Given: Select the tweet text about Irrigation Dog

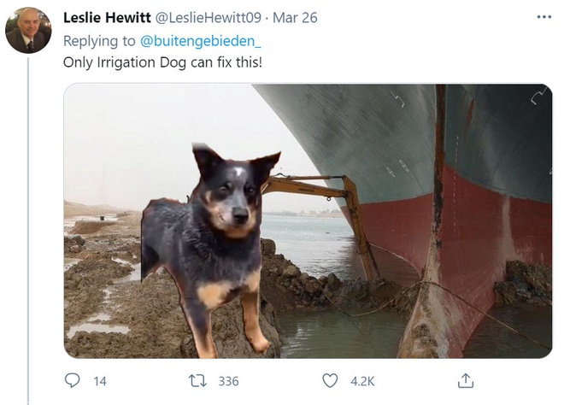Looking at the screenshot, I should [161, 62].
